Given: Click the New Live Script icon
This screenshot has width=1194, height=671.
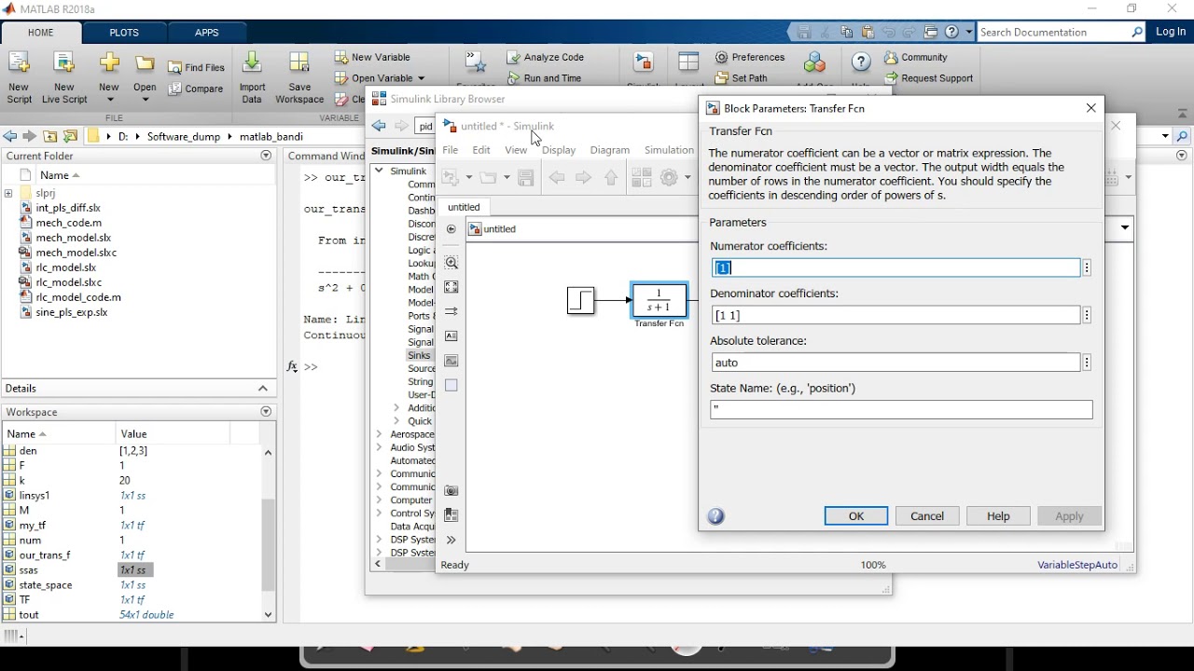Looking at the screenshot, I should coord(64,63).
